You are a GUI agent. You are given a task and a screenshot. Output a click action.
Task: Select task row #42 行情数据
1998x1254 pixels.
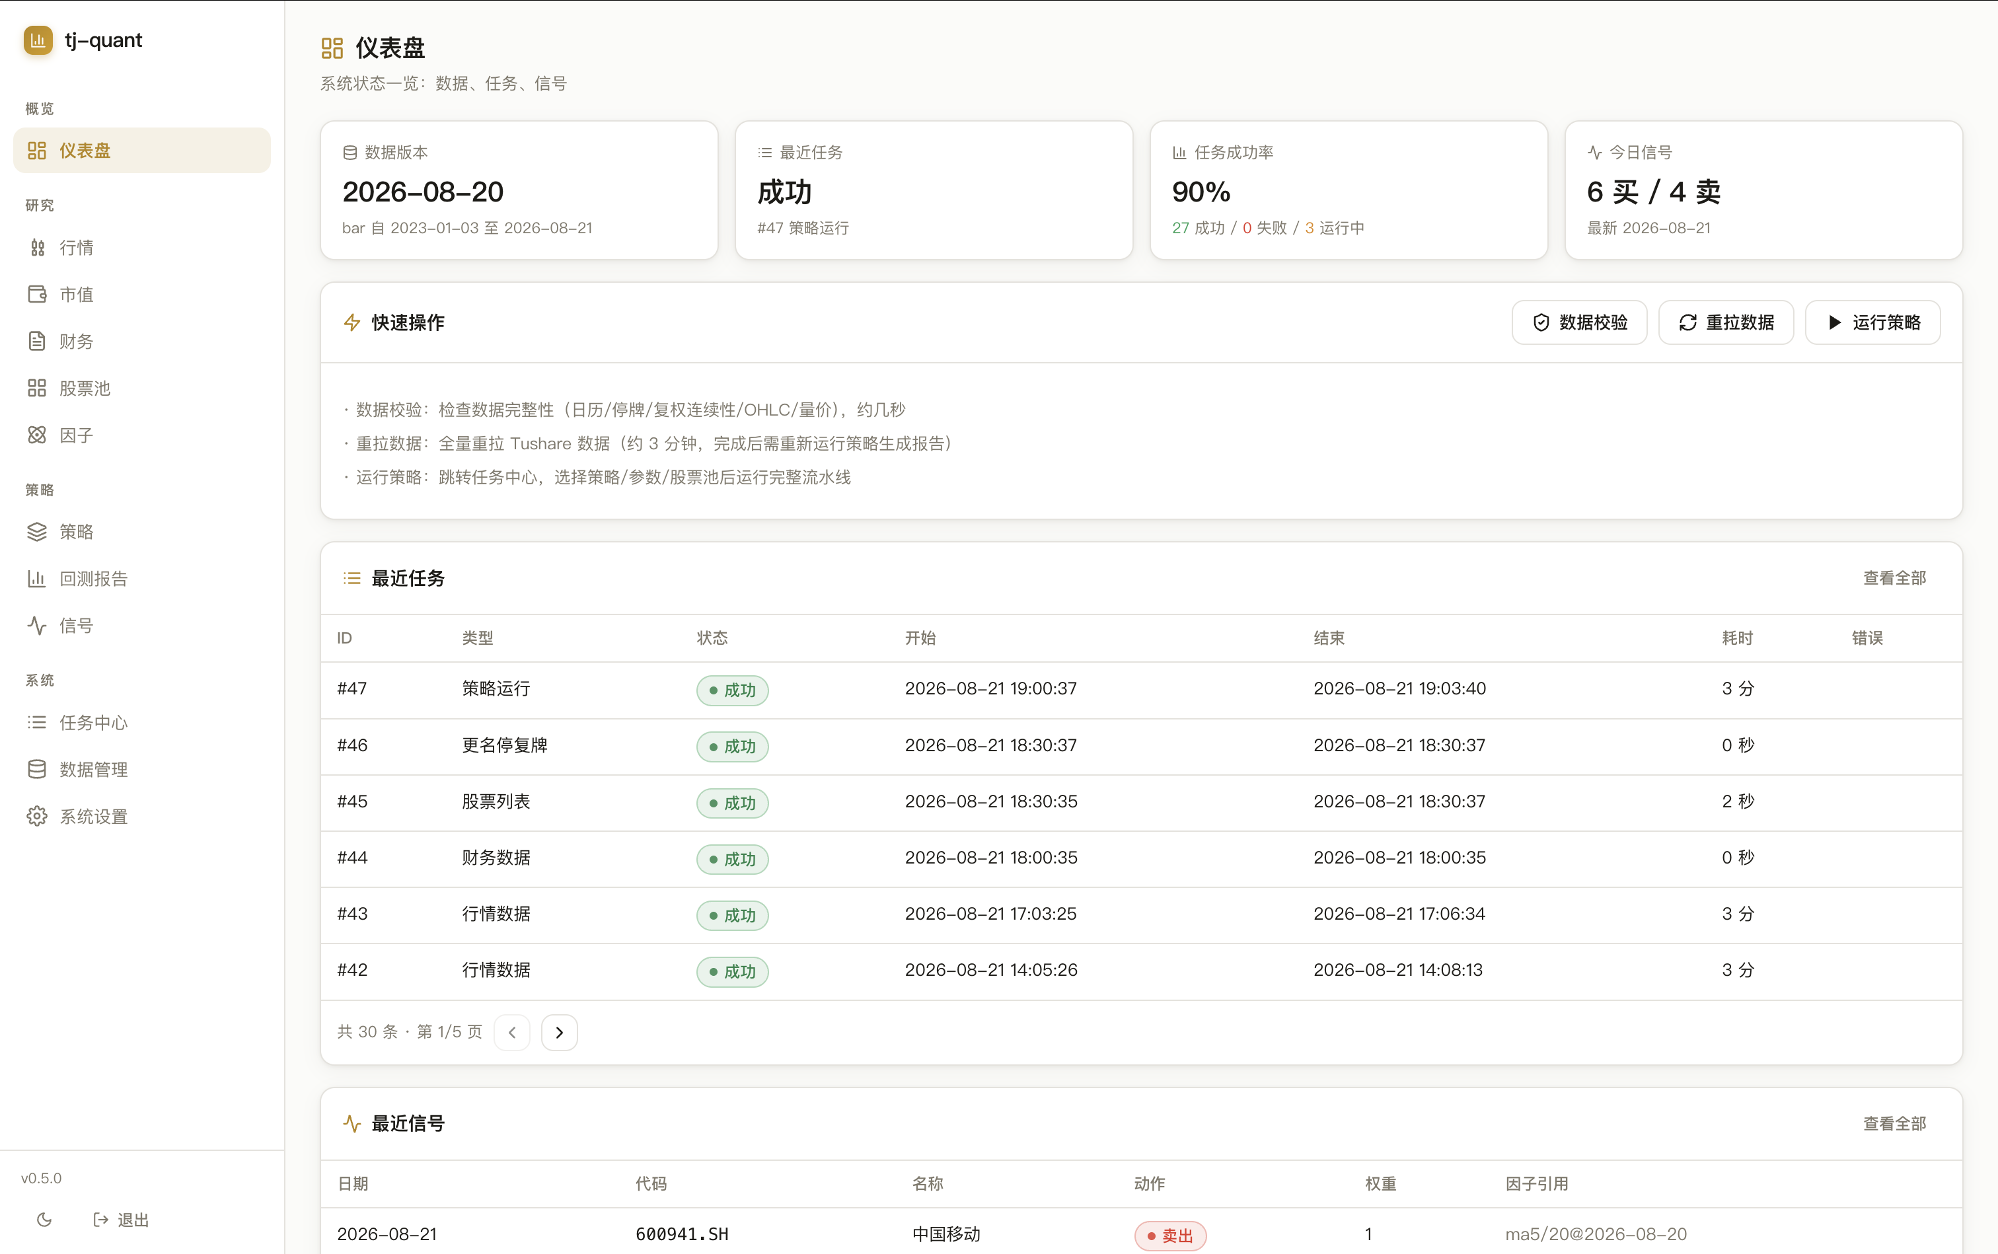1141,971
